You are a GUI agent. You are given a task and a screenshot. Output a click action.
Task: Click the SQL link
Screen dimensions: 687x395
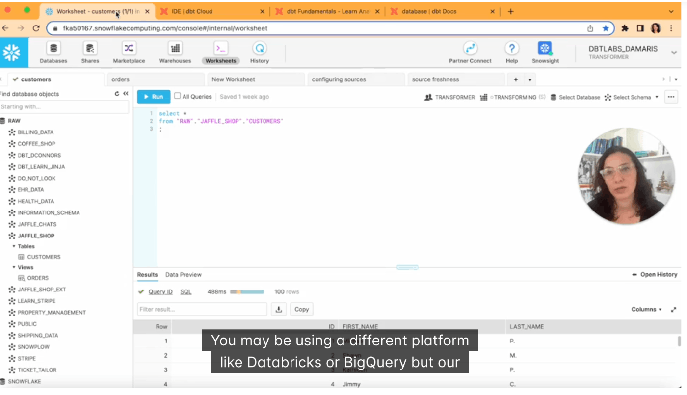pos(186,292)
